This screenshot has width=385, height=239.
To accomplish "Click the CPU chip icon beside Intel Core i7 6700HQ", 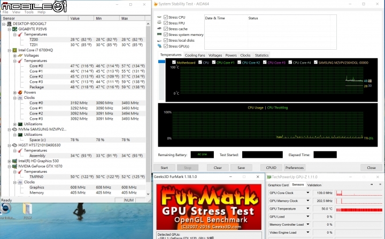I will click(x=15, y=50).
